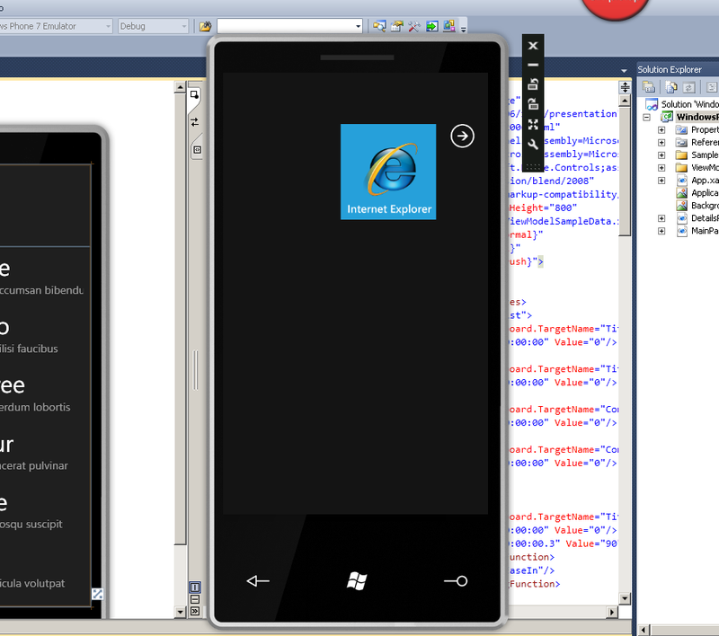Click the Solution Explorer panel title
Screen dimensions: 719x636
(669, 70)
